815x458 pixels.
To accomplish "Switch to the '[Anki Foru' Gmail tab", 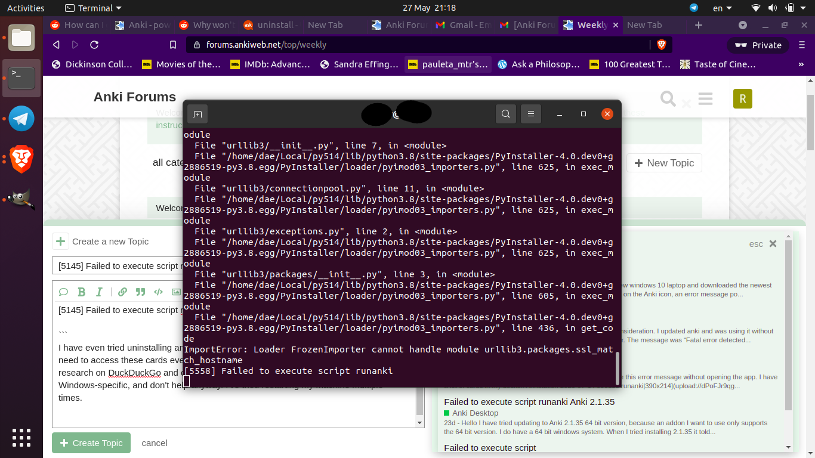I will (528, 25).
